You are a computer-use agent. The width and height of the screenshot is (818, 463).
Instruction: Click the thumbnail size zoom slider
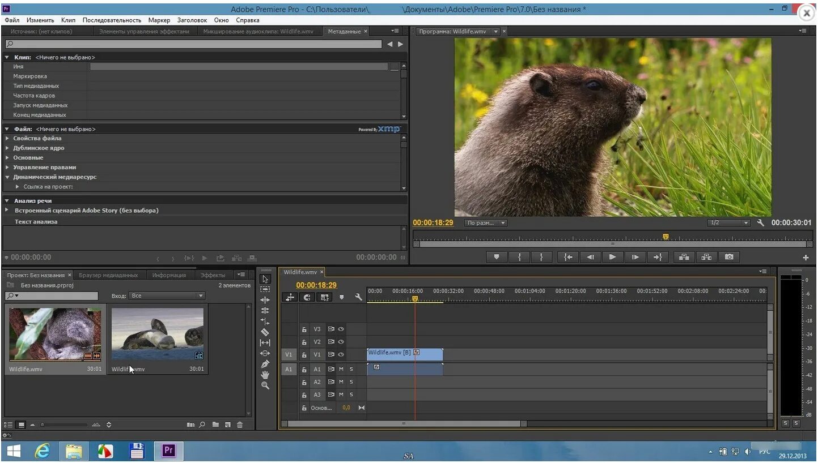tap(63, 425)
